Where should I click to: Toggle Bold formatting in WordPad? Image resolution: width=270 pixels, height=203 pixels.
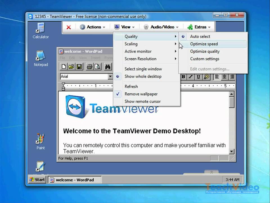pyautogui.click(x=184, y=76)
